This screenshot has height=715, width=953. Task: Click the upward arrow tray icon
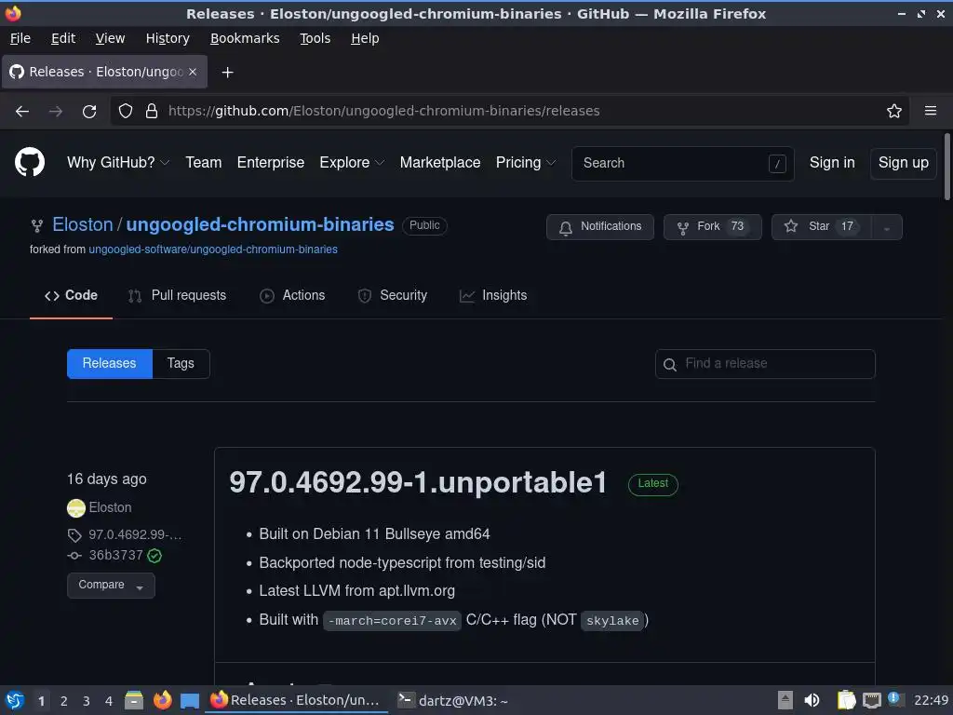785,700
